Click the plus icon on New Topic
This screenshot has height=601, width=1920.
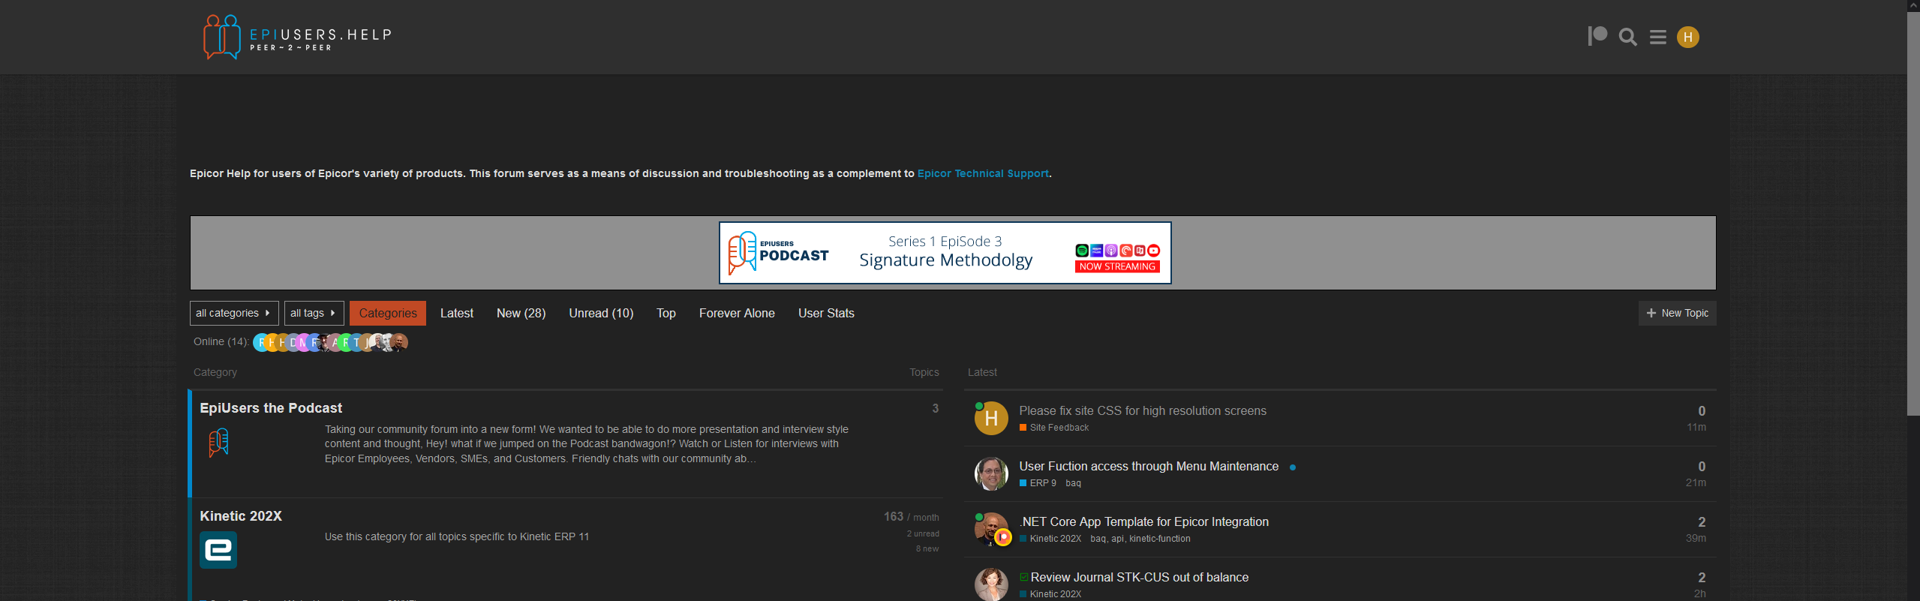1651,313
